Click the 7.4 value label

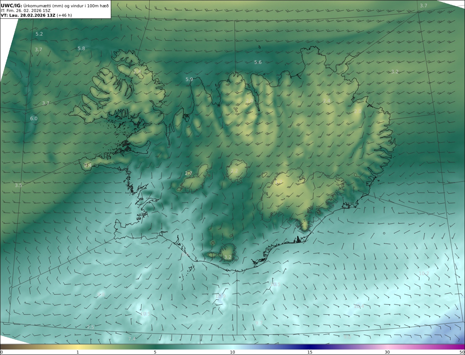[x=132, y=339]
